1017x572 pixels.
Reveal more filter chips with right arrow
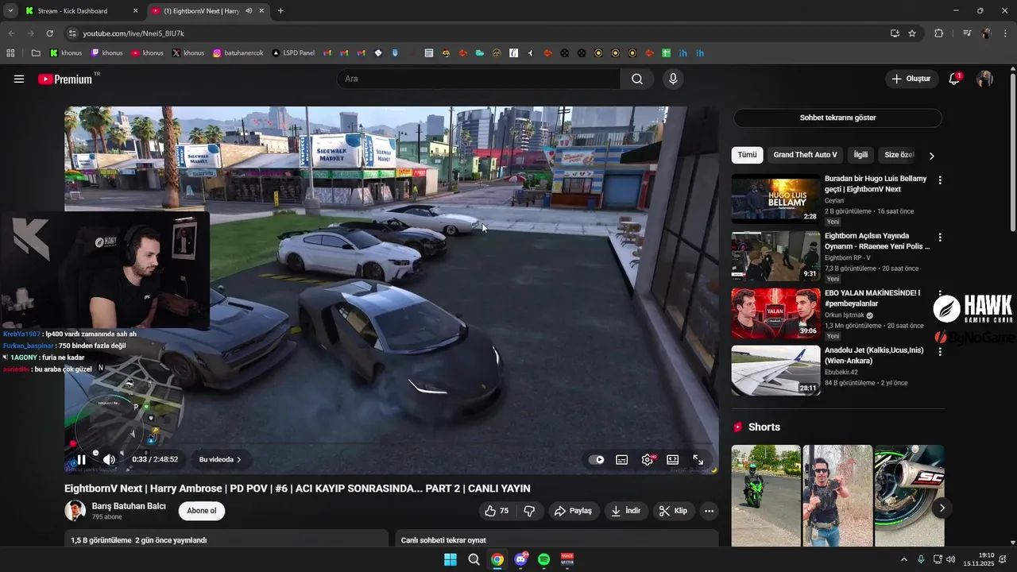tap(932, 156)
